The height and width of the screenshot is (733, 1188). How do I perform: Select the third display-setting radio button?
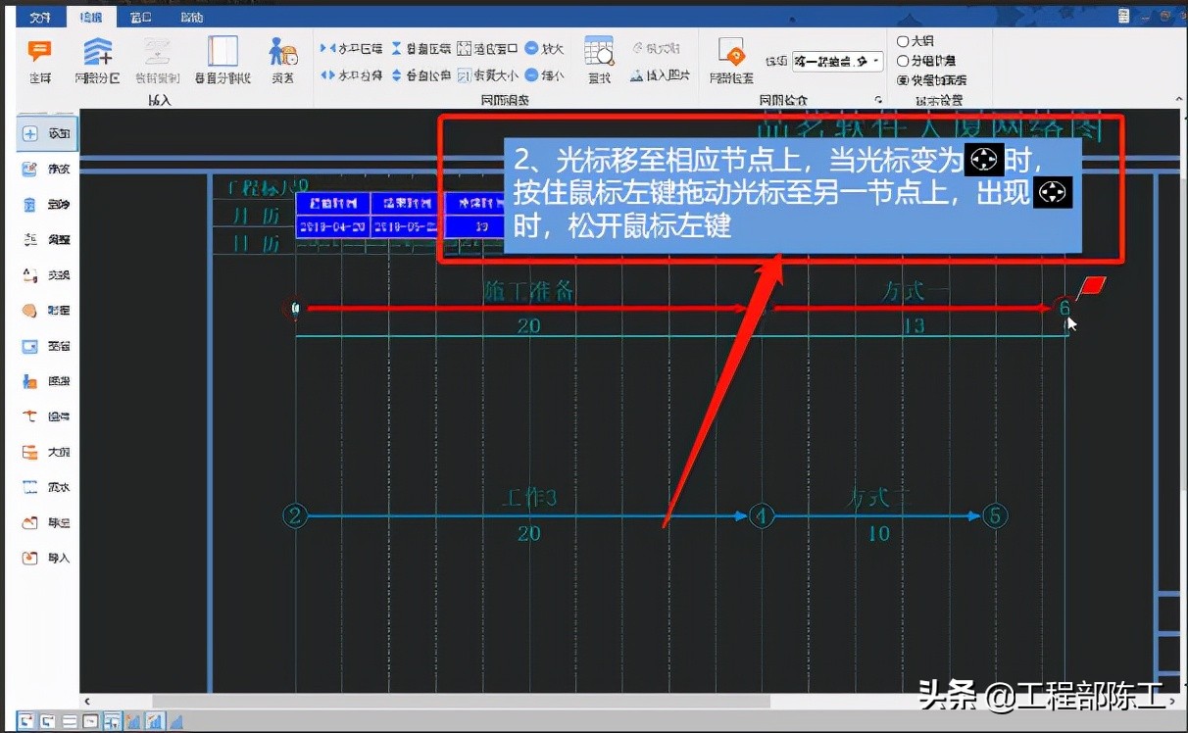[x=903, y=80]
